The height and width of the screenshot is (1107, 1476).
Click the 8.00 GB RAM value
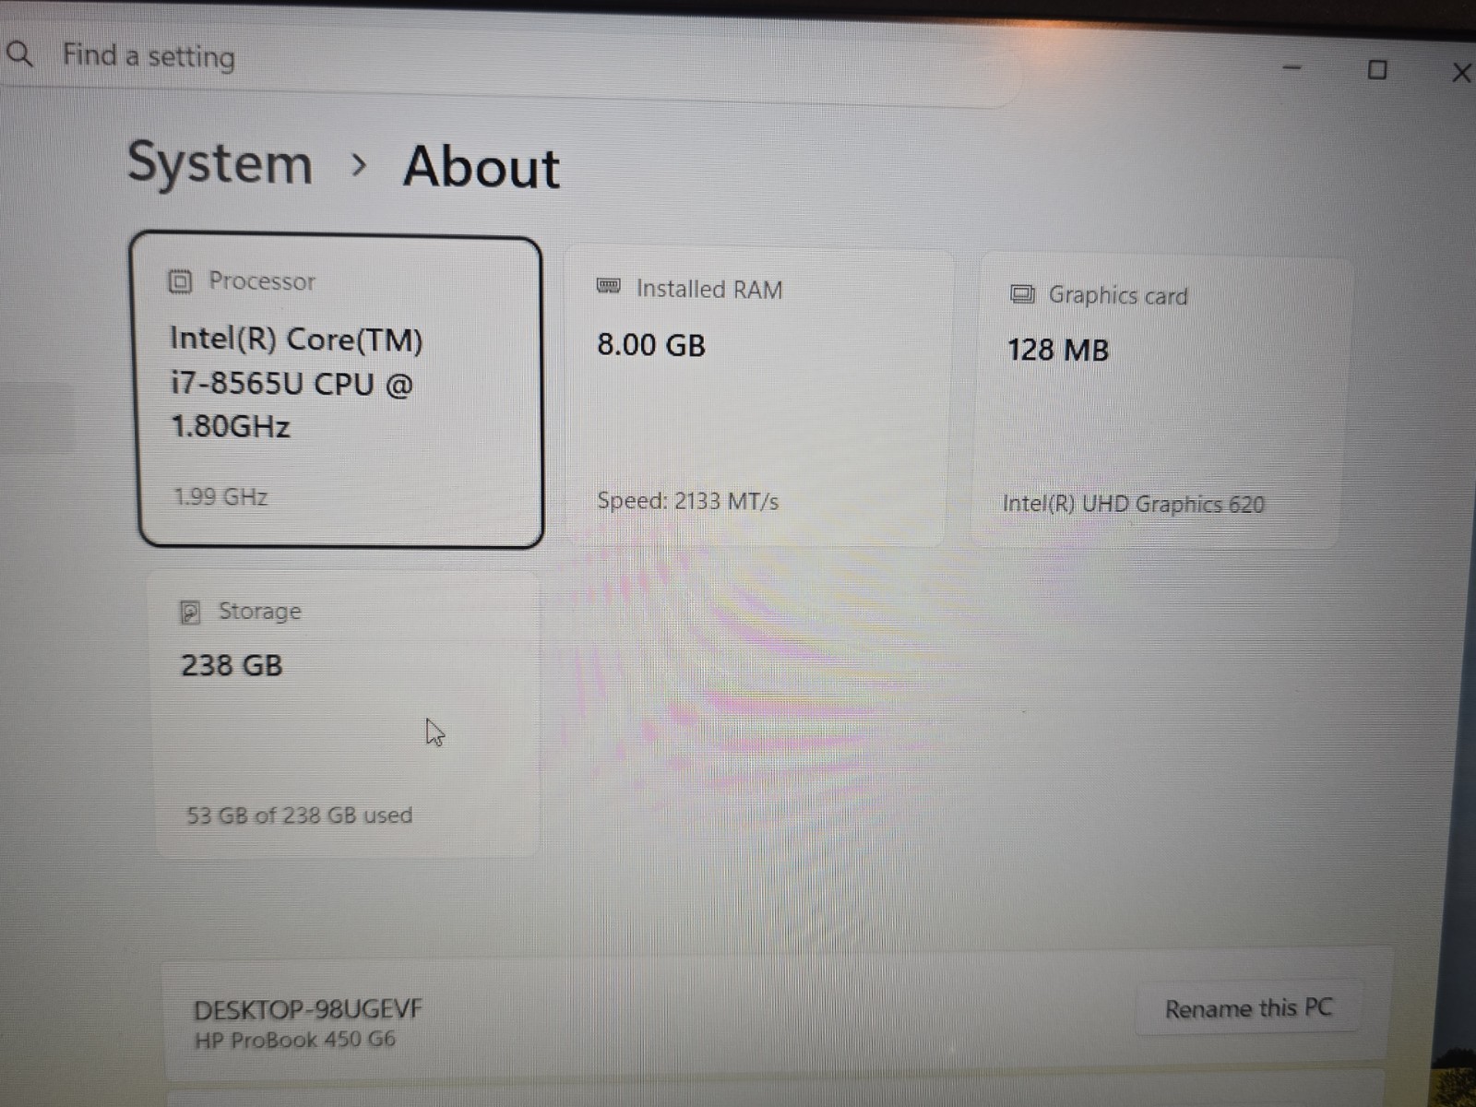click(x=651, y=345)
